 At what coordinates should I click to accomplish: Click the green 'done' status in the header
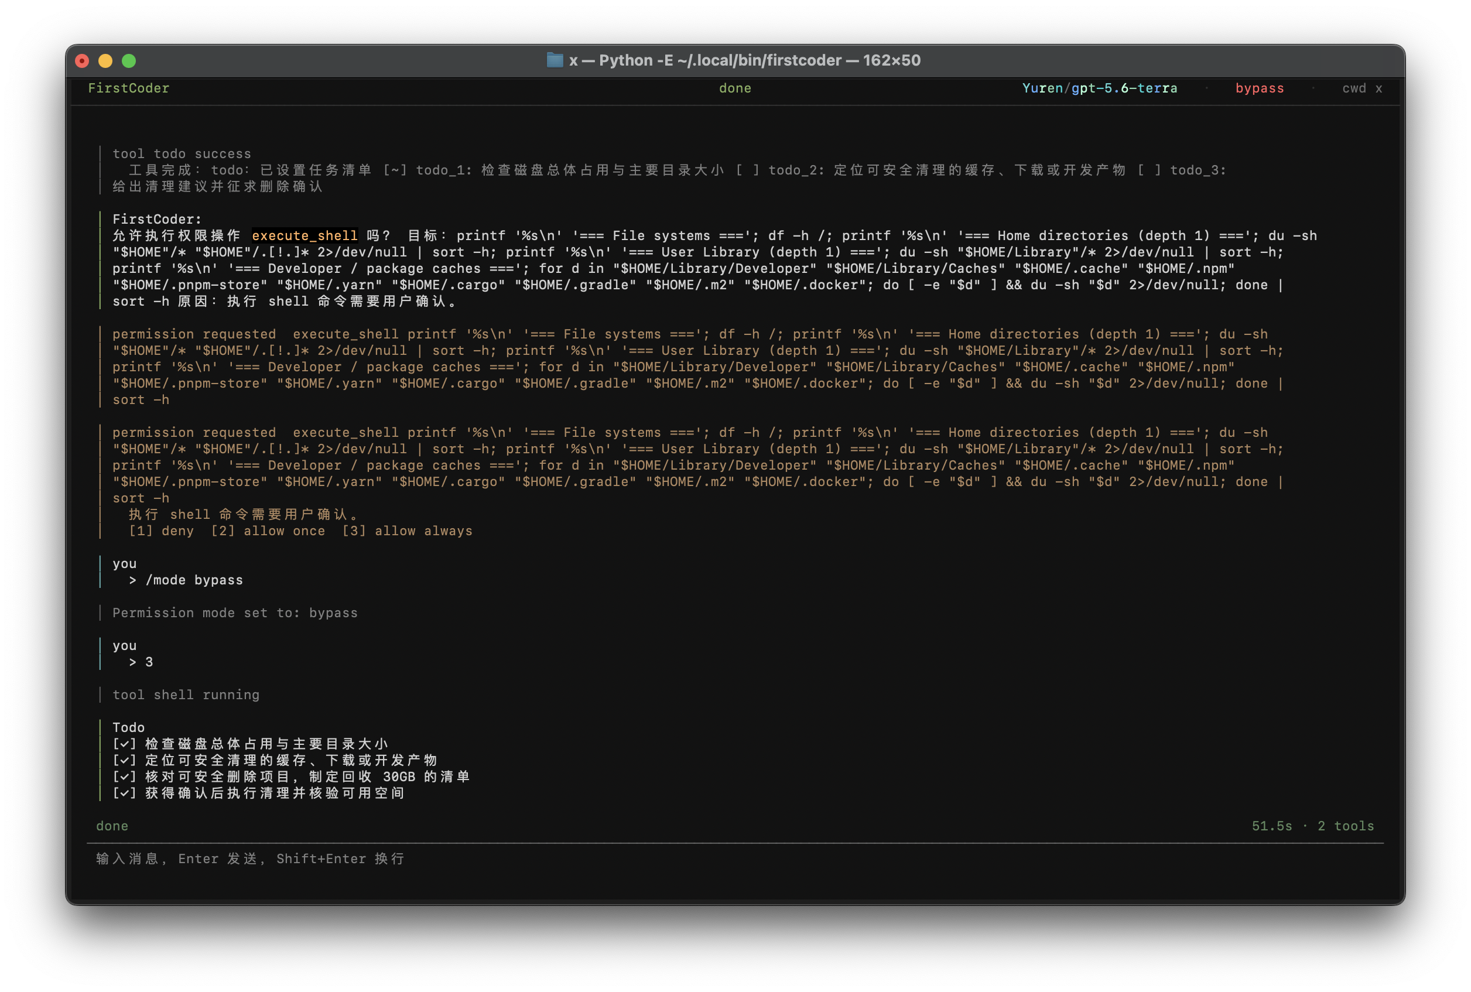pyautogui.click(x=734, y=88)
